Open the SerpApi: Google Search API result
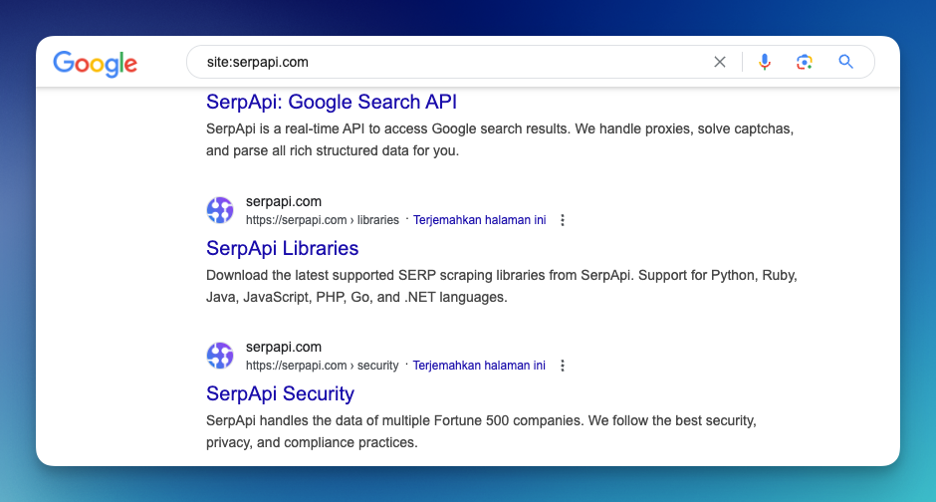This screenshot has width=936, height=502. tap(332, 102)
